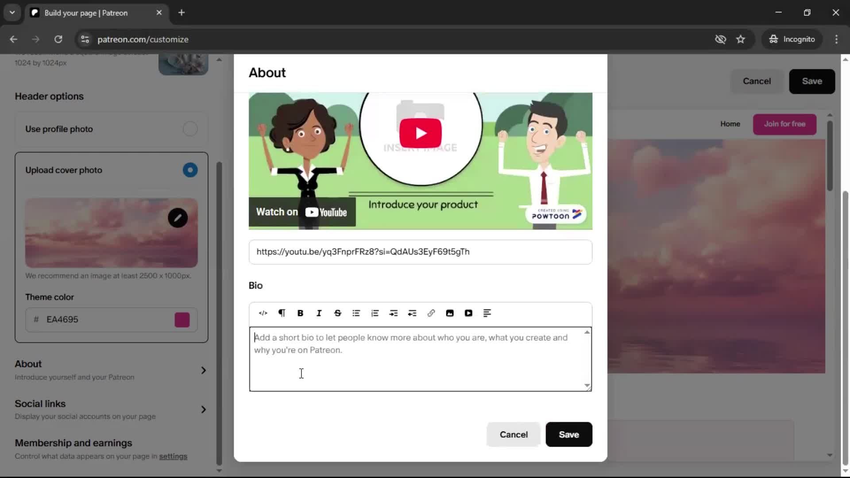This screenshot has height=478, width=850.
Task: Close the Build your page tab
Action: 159,13
